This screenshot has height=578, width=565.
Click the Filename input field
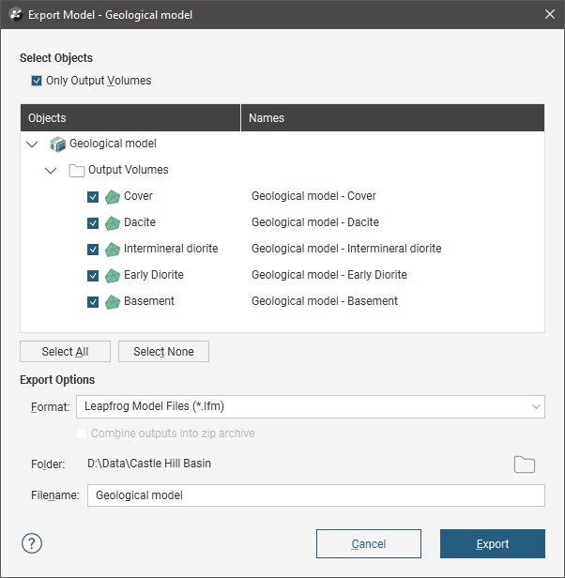[x=316, y=495]
